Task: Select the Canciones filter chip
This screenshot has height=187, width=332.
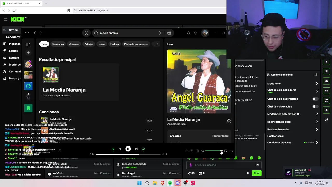Action: (x=58, y=44)
